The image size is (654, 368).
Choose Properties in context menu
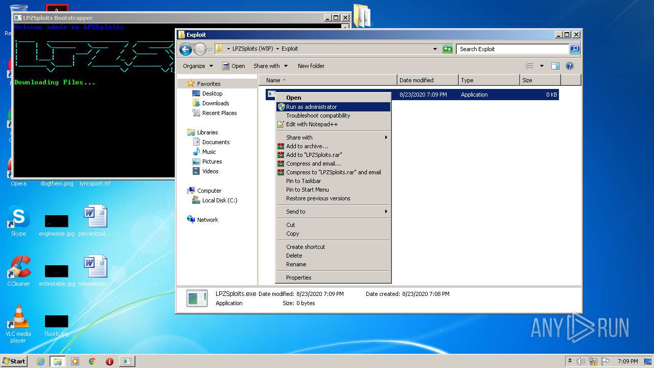click(333, 278)
